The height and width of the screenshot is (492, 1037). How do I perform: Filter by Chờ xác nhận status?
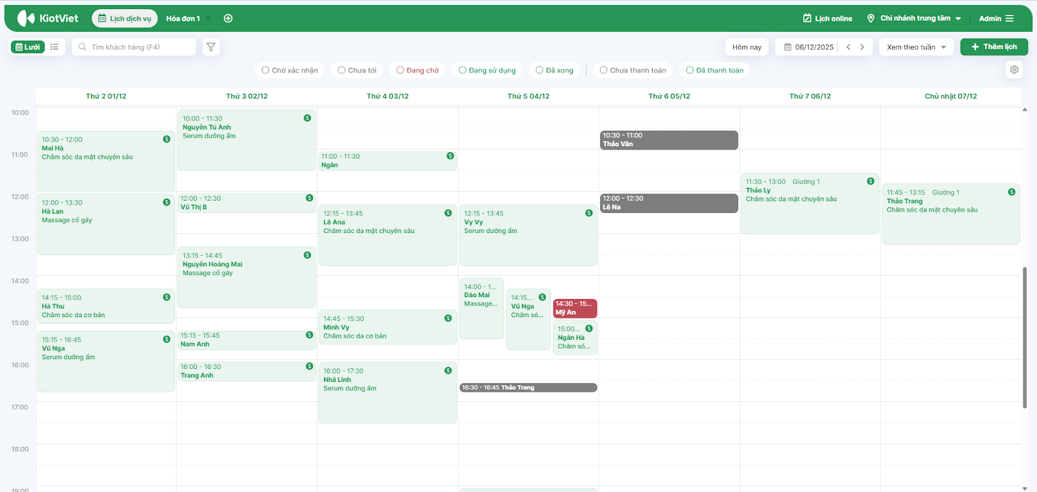tap(290, 71)
